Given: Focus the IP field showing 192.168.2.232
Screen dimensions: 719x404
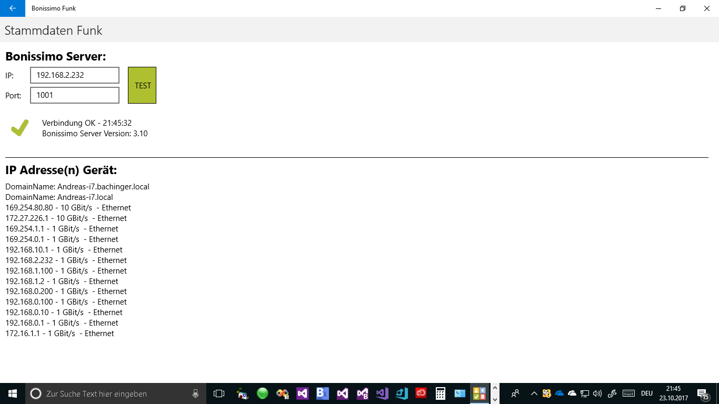Looking at the screenshot, I should coord(75,75).
